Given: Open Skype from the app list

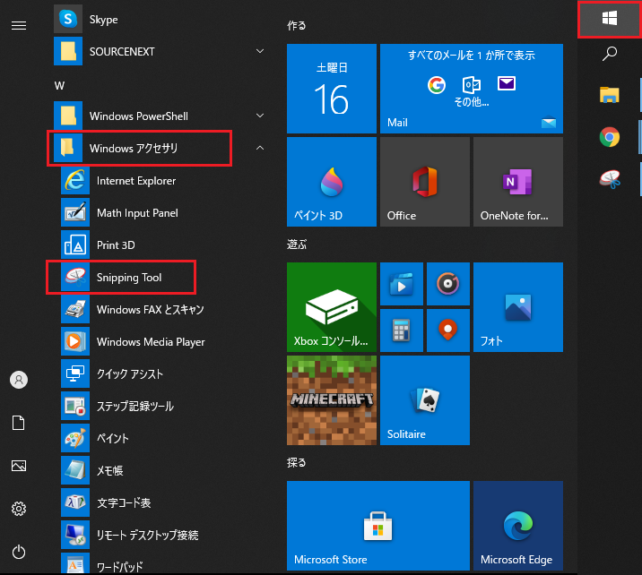Looking at the screenshot, I should point(160,19).
